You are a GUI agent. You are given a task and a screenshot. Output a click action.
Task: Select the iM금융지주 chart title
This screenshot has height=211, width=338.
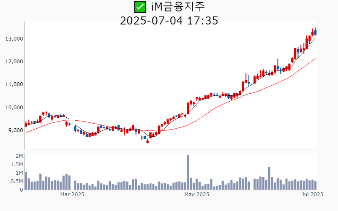[x=178, y=7]
